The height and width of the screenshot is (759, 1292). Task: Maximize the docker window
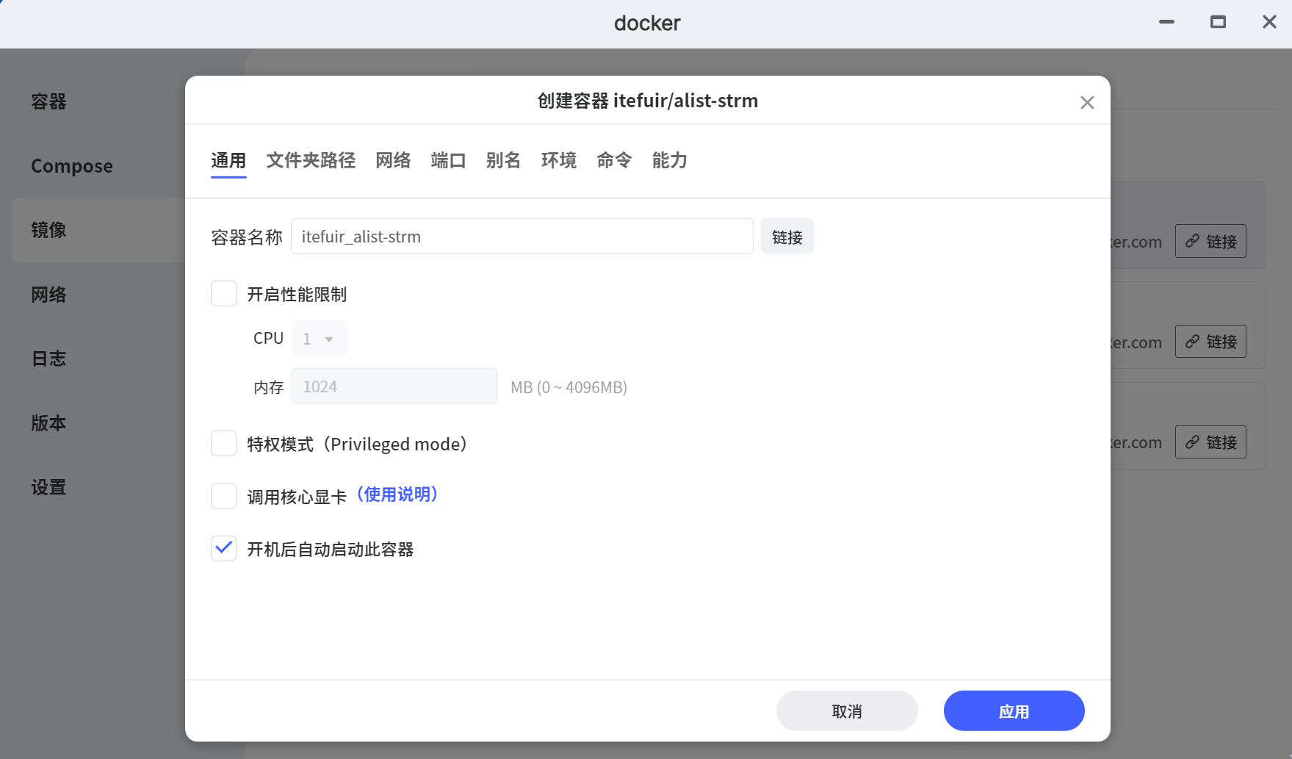click(1218, 22)
